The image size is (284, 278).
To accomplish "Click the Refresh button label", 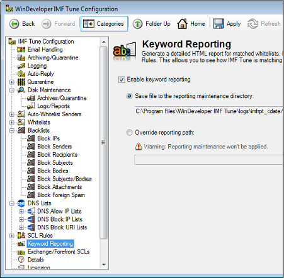I will [271, 24].
